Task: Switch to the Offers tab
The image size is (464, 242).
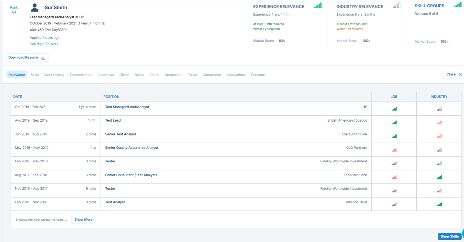Action: (x=124, y=75)
